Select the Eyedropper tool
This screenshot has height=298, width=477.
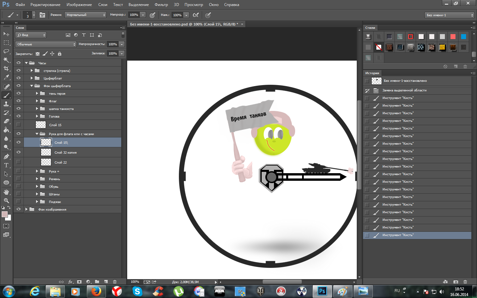click(6, 77)
